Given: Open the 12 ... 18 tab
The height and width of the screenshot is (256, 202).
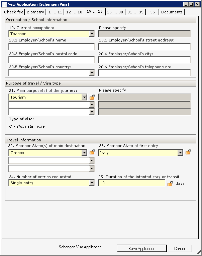Looking at the screenshot, I should tap(74, 12).
